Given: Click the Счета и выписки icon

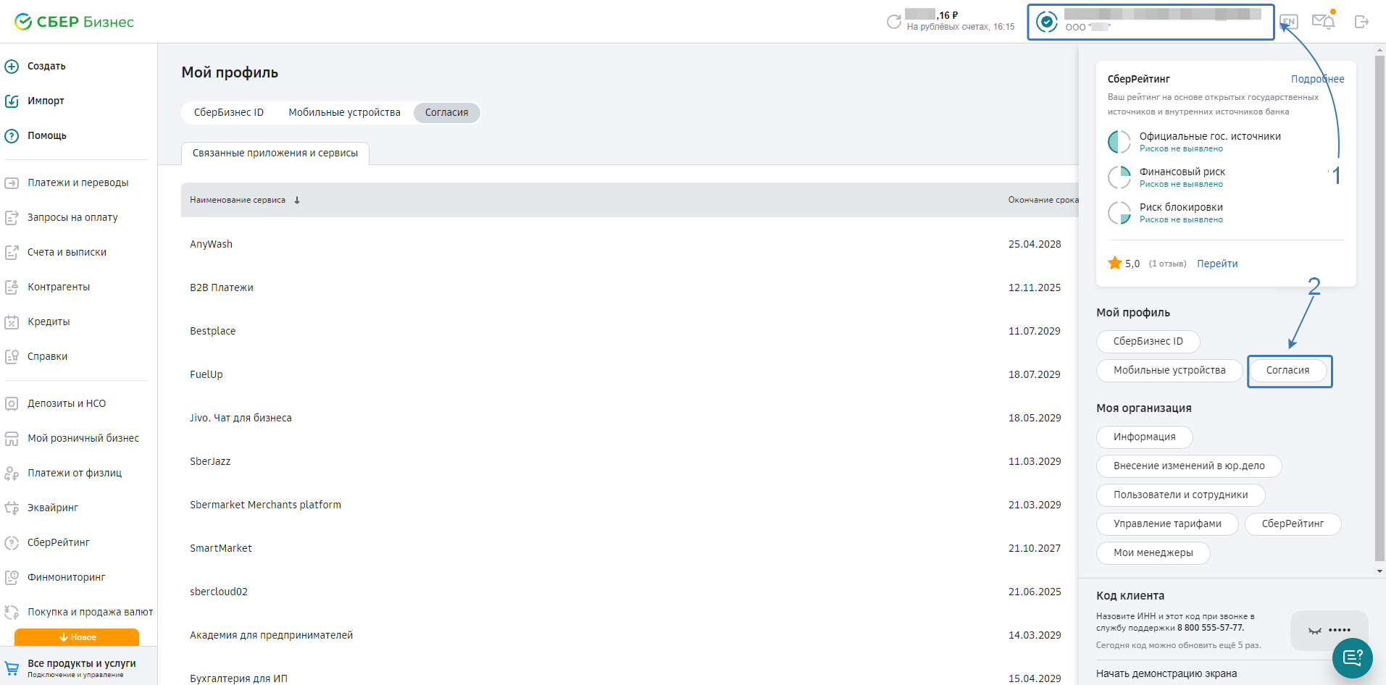Looking at the screenshot, I should [12, 253].
